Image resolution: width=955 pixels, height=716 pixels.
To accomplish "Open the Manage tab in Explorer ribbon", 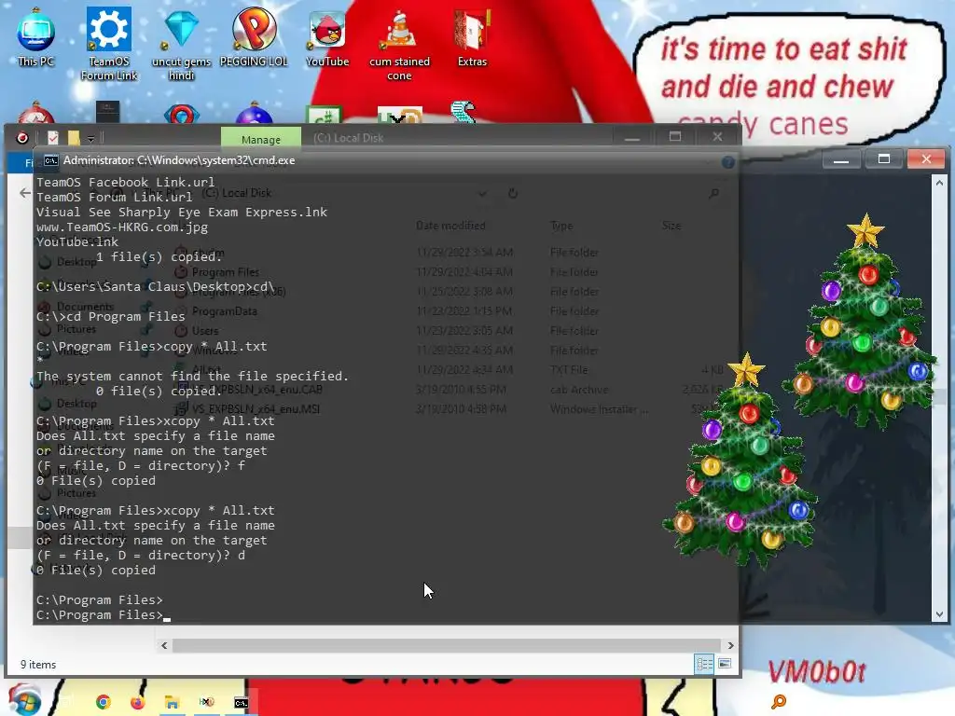I will click(x=261, y=139).
